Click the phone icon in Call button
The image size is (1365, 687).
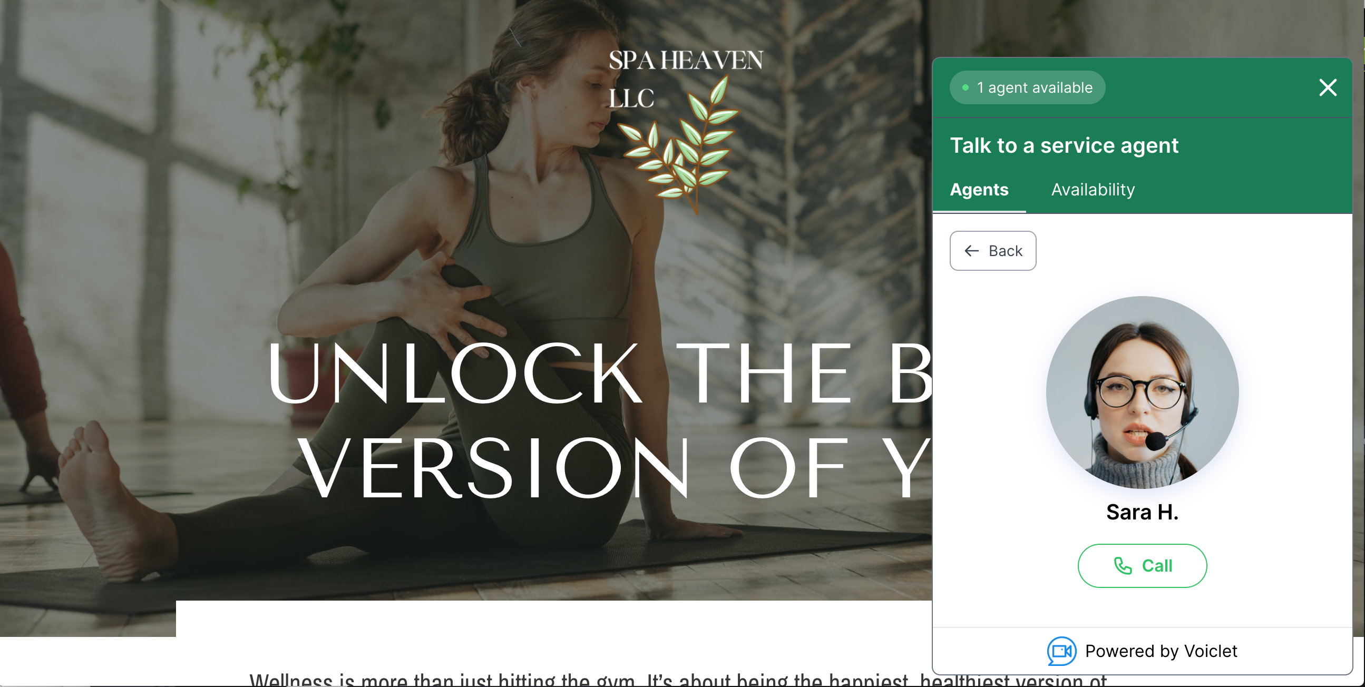pyautogui.click(x=1123, y=566)
